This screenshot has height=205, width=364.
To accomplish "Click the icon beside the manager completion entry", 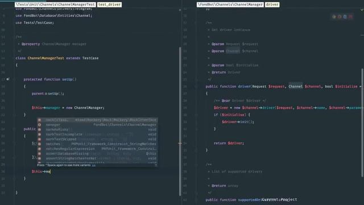I will click(x=39, y=125).
